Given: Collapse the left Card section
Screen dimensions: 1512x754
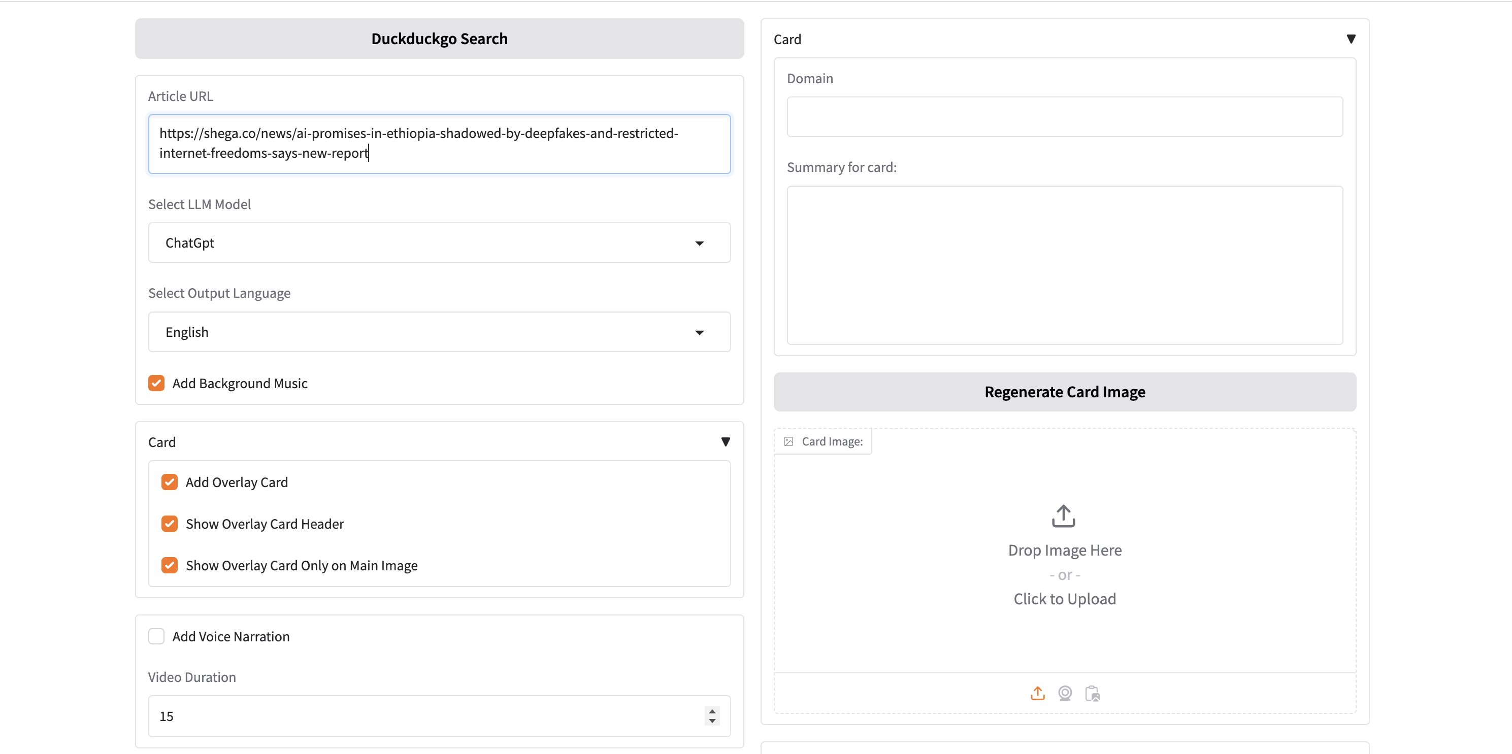Looking at the screenshot, I should [726, 442].
